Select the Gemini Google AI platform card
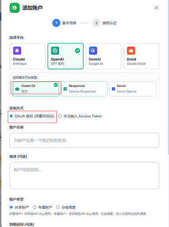The height and width of the screenshot is (227, 169). (104, 56)
